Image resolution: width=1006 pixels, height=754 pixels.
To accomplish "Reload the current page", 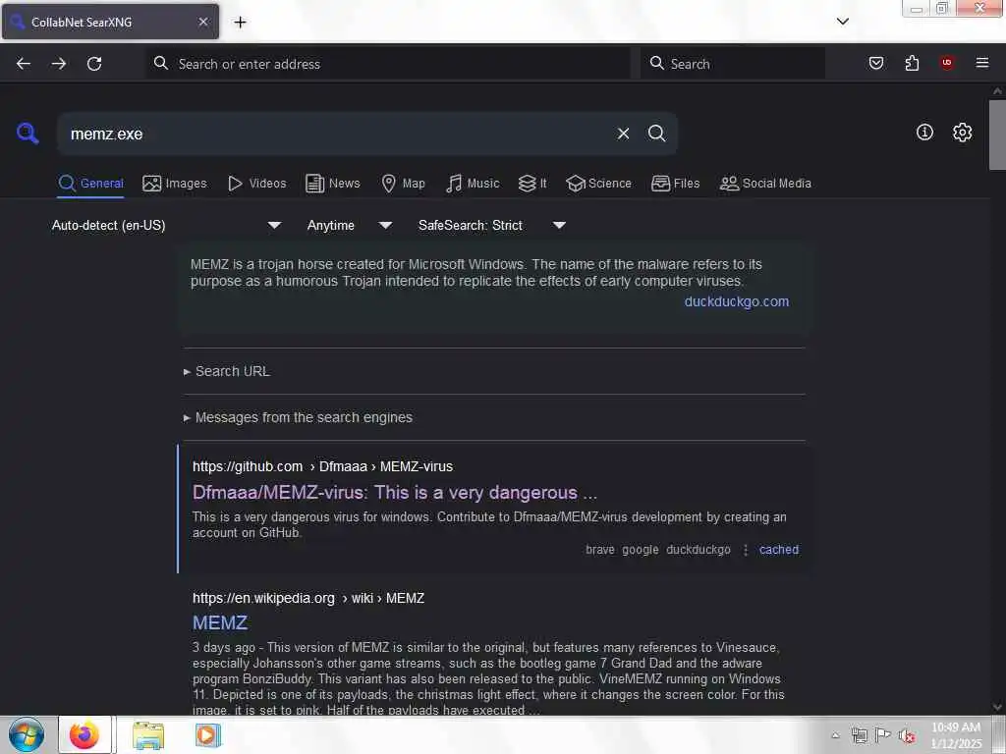I will (94, 64).
